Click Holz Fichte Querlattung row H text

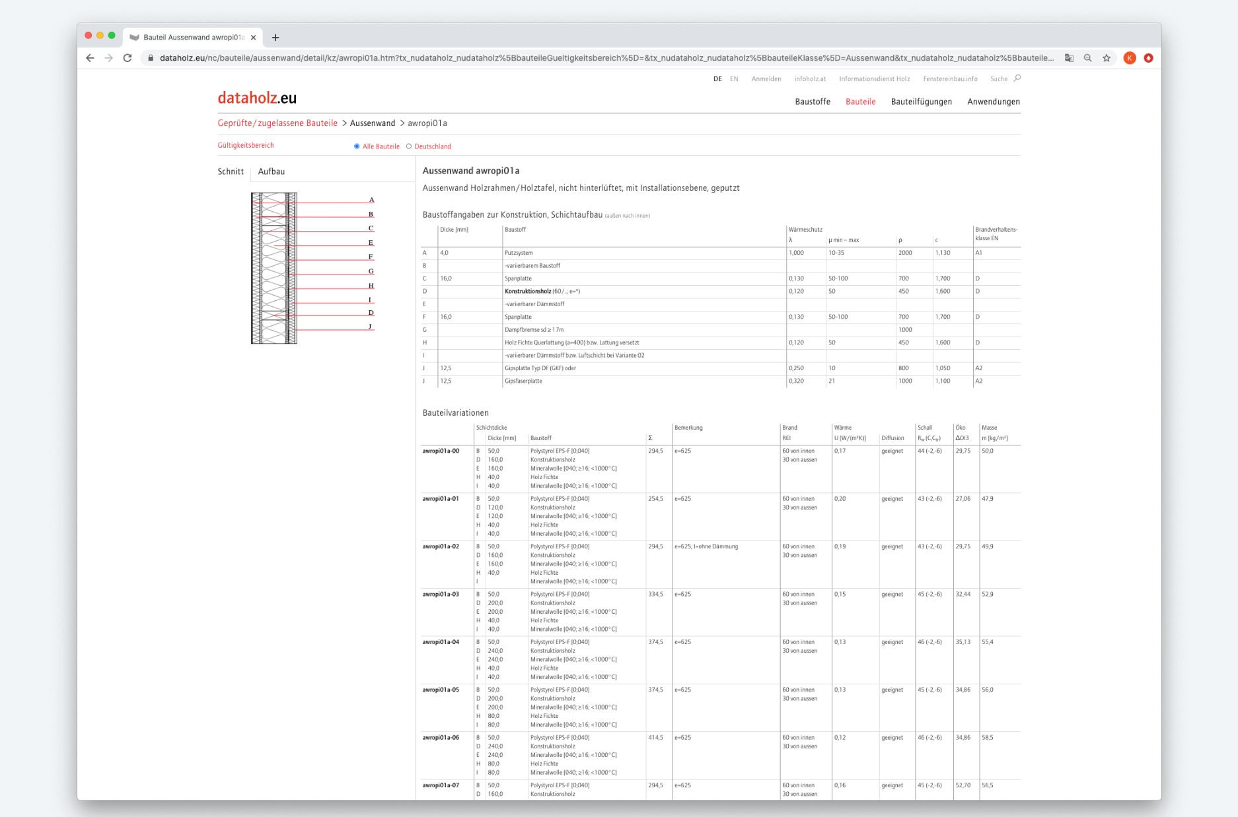572,343
